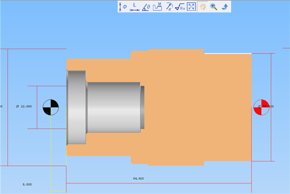Screen dimensions: 290x194
Task: Click the small gray shaft end step
Action: coord(142,107)
